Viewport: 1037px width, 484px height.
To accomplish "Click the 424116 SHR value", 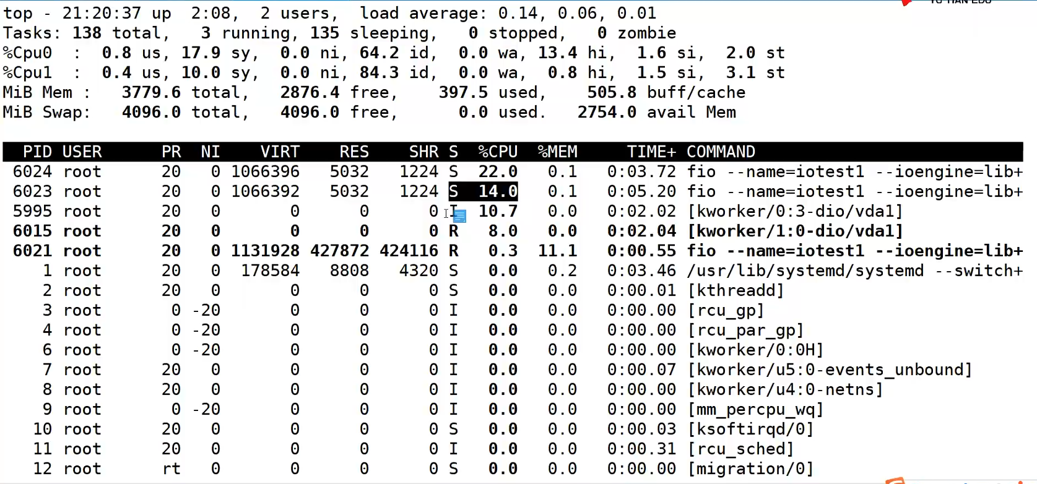I will pyautogui.click(x=409, y=251).
